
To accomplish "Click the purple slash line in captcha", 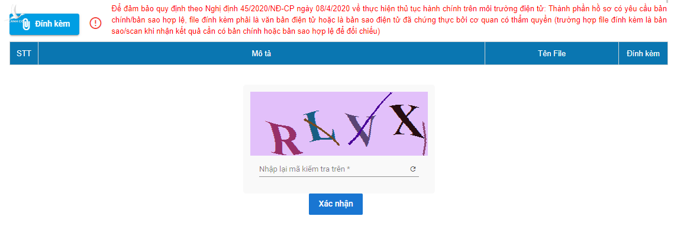I will [370, 118].
